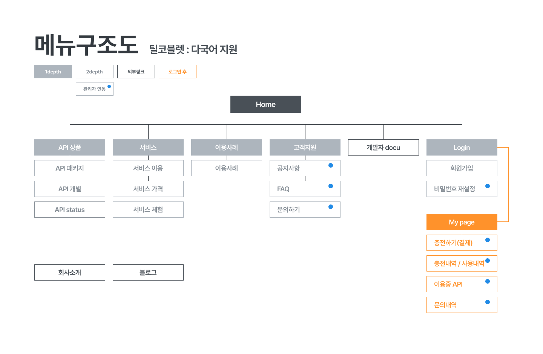Click the API status submenu box
Screen dimensions: 543x354
click(x=70, y=210)
